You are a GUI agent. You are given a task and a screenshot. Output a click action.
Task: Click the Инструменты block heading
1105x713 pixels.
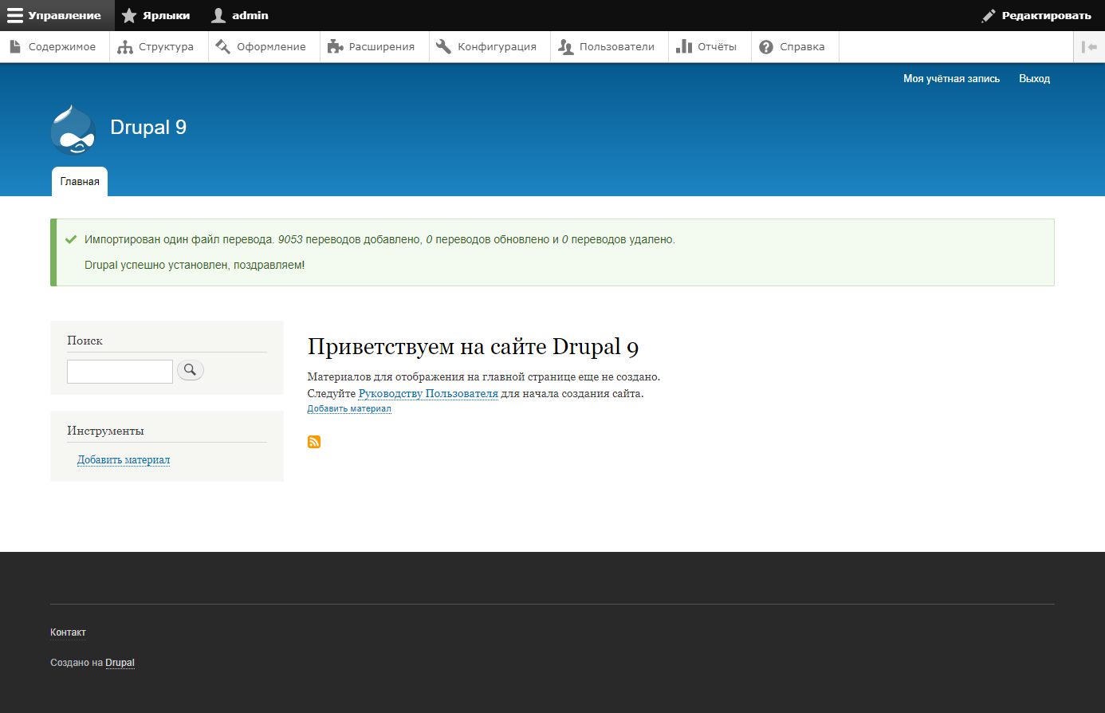(105, 431)
